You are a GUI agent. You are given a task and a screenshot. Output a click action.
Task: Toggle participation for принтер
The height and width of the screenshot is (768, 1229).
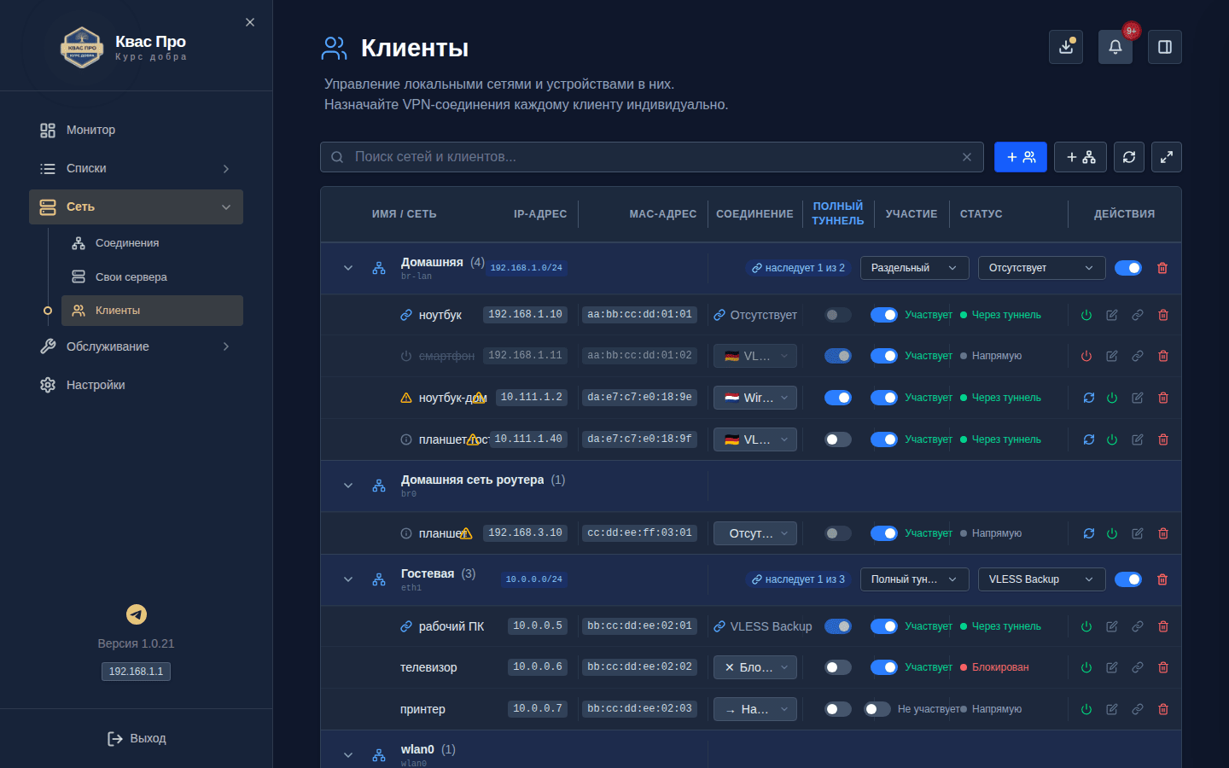click(x=877, y=709)
